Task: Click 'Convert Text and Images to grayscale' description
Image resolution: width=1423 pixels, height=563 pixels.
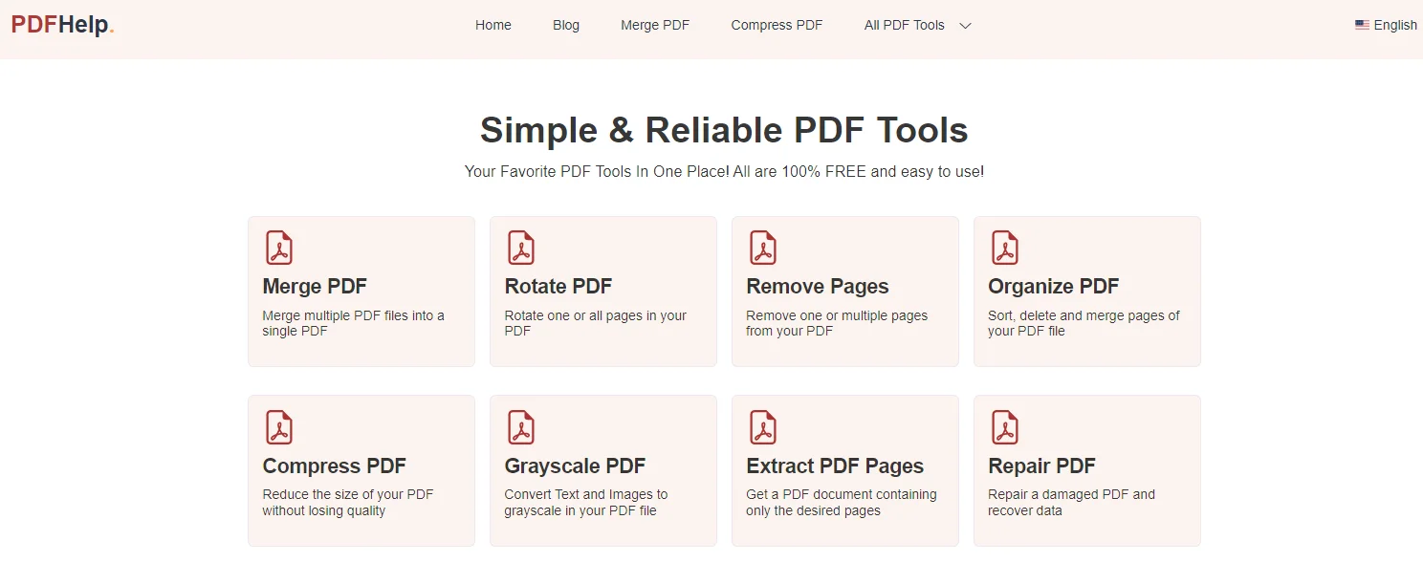Action: (x=586, y=503)
